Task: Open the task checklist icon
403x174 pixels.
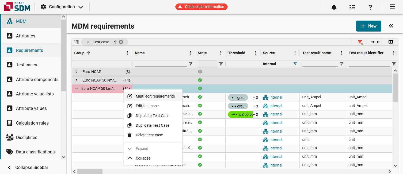Action: coord(352,7)
